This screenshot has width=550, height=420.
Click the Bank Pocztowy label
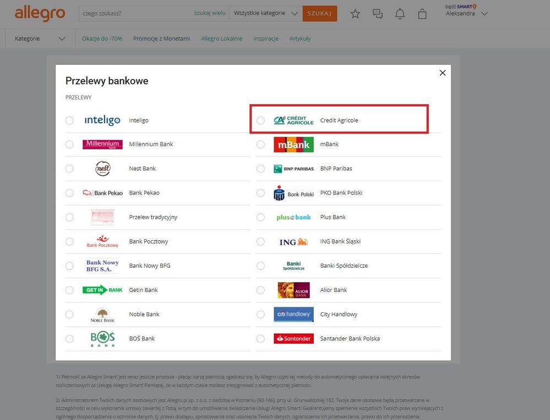click(149, 241)
